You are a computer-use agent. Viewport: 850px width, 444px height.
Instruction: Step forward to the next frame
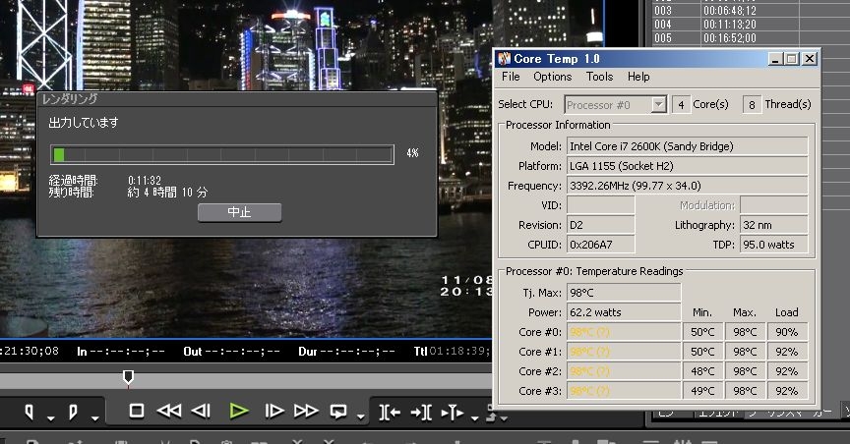(x=274, y=411)
